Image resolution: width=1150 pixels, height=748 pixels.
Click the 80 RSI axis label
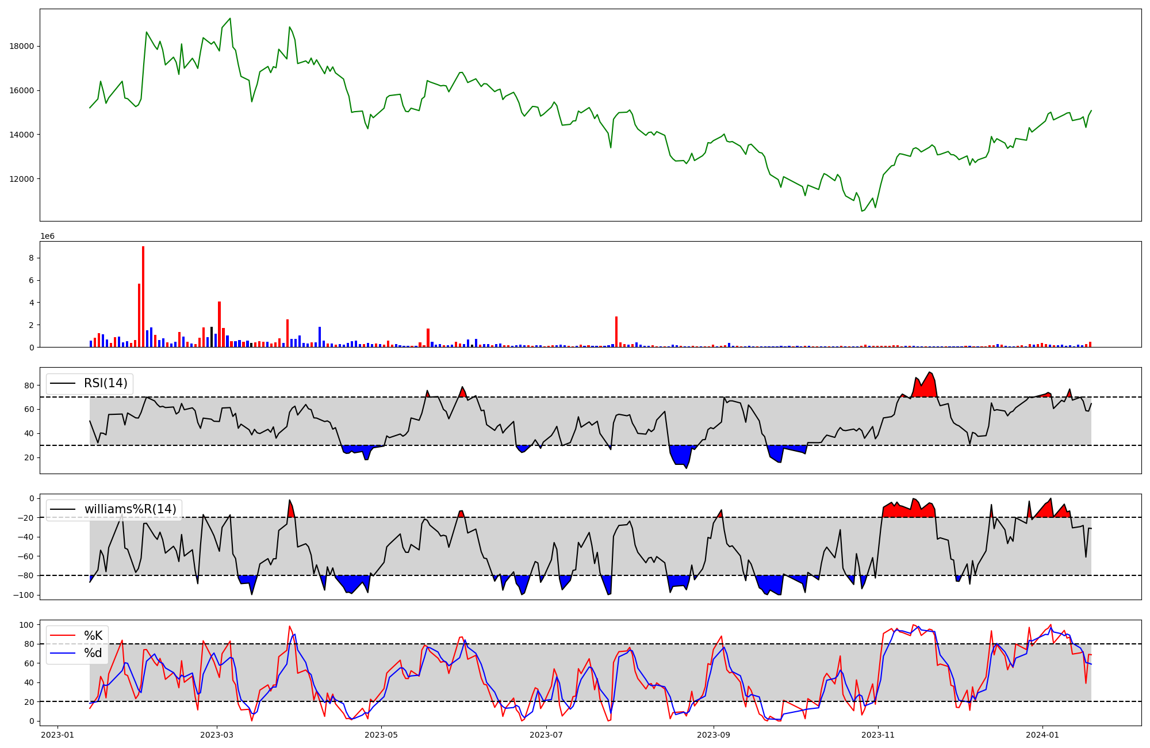[x=30, y=386]
